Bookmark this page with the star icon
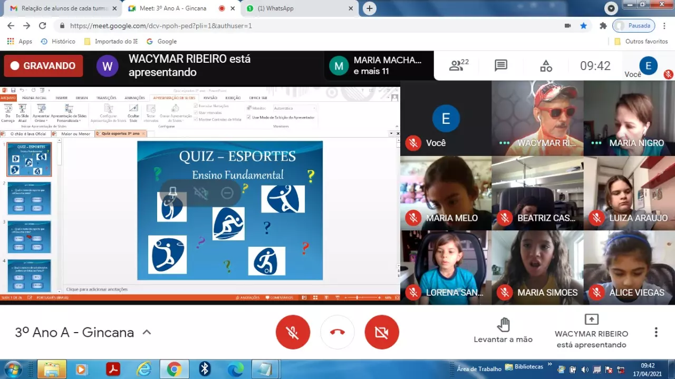Viewport: 675px width, 379px height. (x=583, y=26)
